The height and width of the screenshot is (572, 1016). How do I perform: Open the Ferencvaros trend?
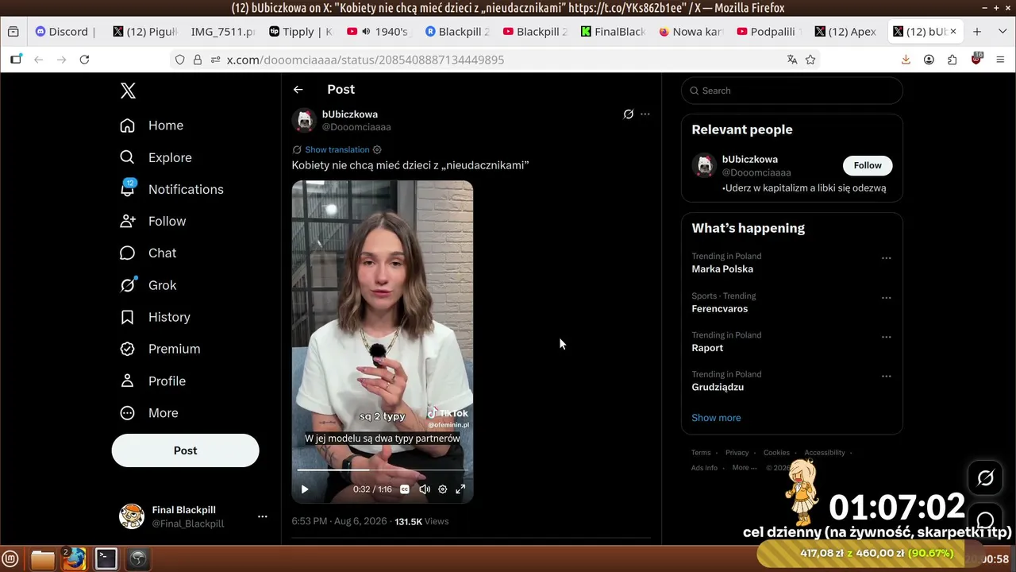pos(720,308)
